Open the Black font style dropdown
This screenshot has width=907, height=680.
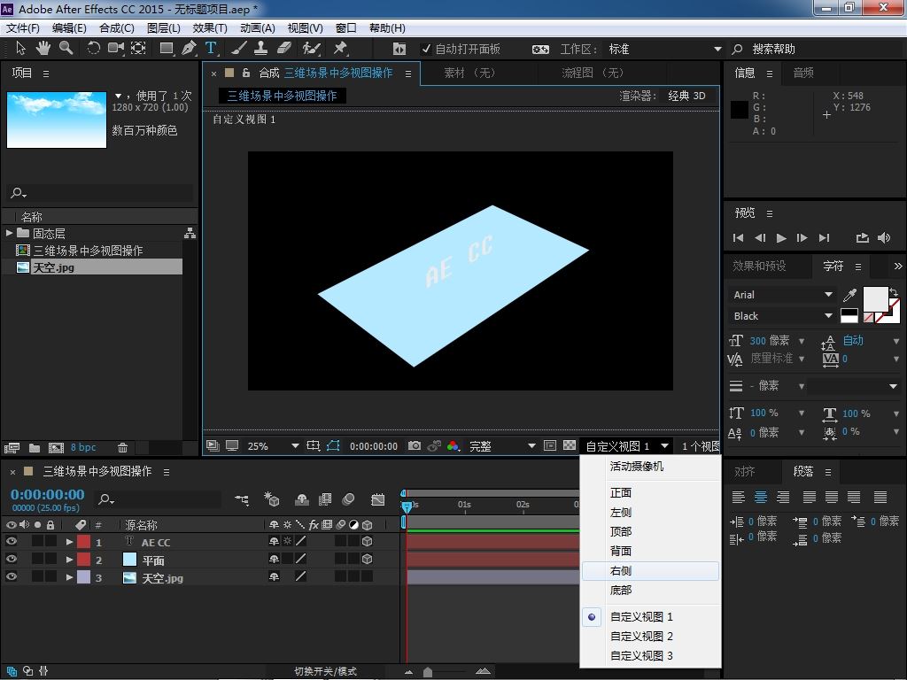781,316
